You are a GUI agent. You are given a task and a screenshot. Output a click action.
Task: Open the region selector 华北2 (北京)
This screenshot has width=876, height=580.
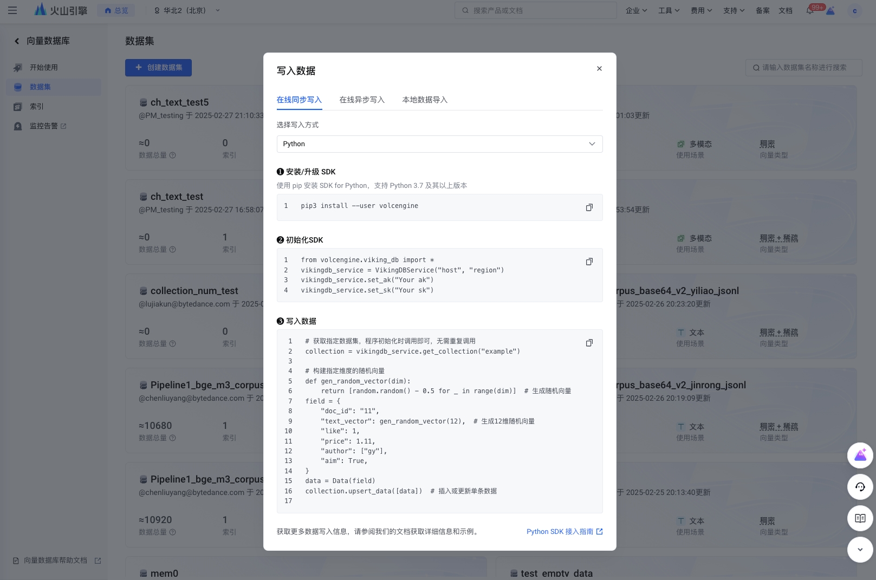(187, 10)
